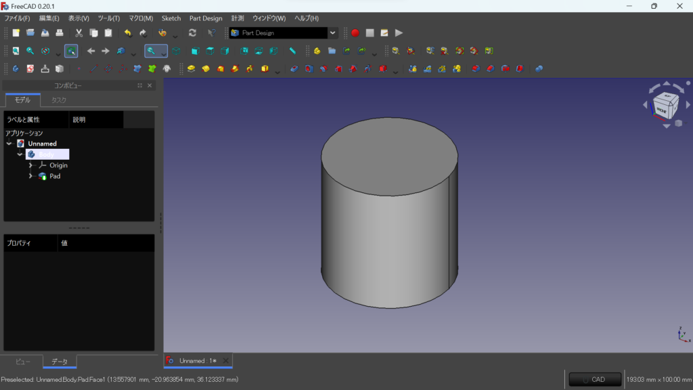Image resolution: width=693 pixels, height=390 pixels.
Task: Select the データ property tab
Action: [x=60, y=362]
